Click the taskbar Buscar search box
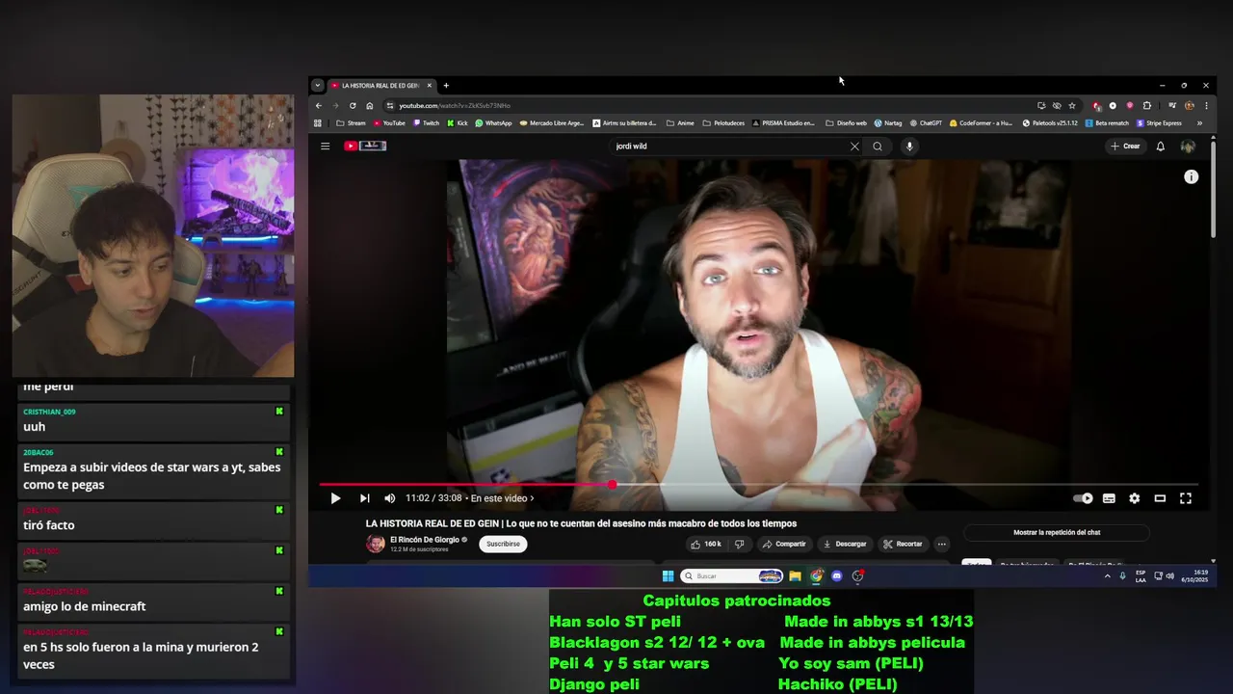Screen dimensions: 1233x694 pos(731,576)
